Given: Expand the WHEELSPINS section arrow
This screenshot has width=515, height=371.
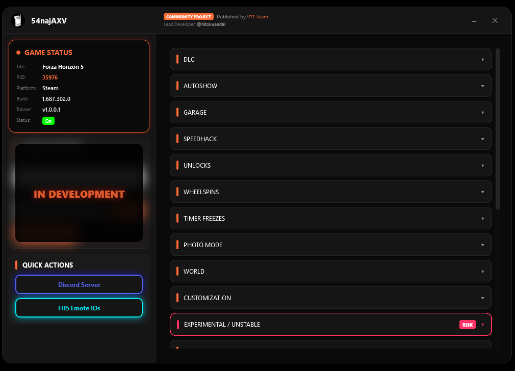Looking at the screenshot, I should 482,192.
